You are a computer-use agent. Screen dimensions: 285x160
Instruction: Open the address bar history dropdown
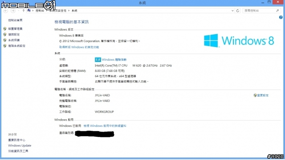[x=232, y=11]
